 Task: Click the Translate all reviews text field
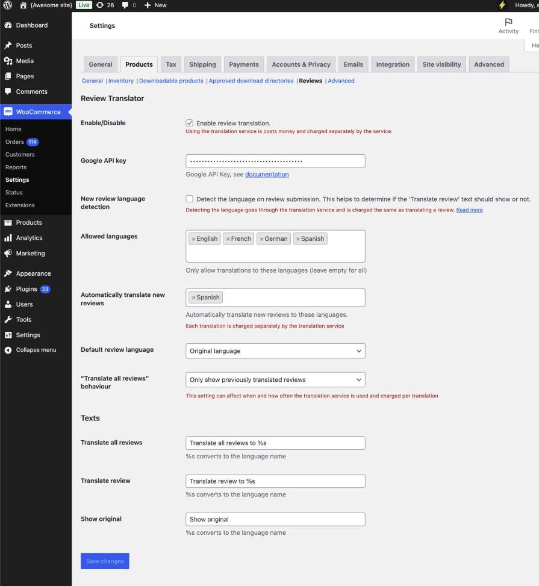click(x=275, y=443)
